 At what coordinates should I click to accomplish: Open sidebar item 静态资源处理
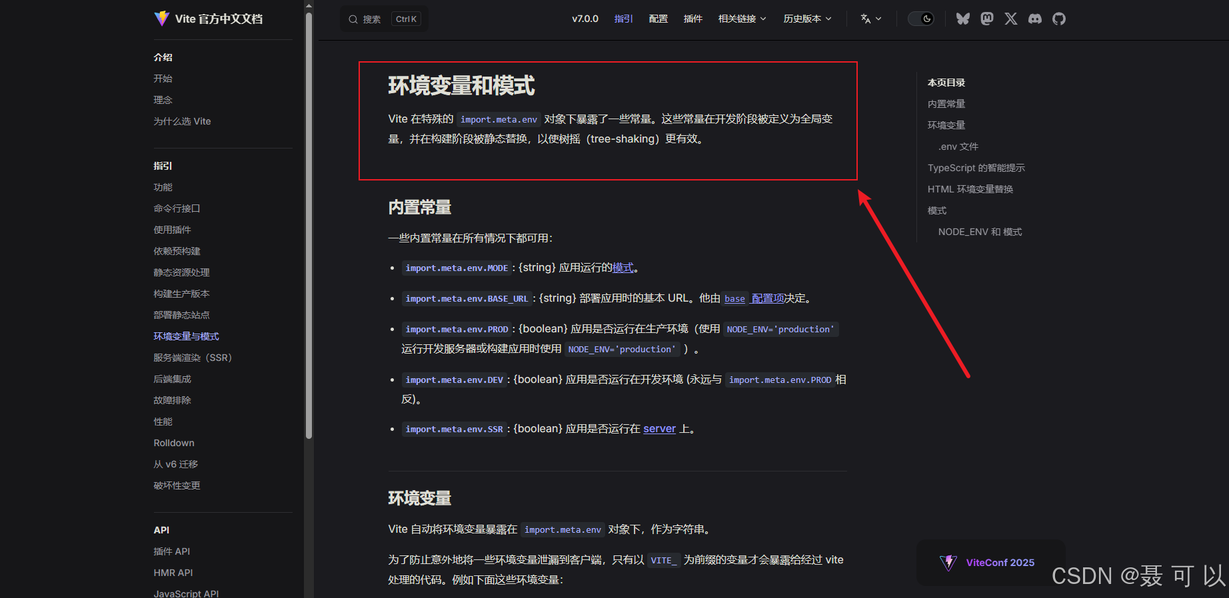coord(181,272)
